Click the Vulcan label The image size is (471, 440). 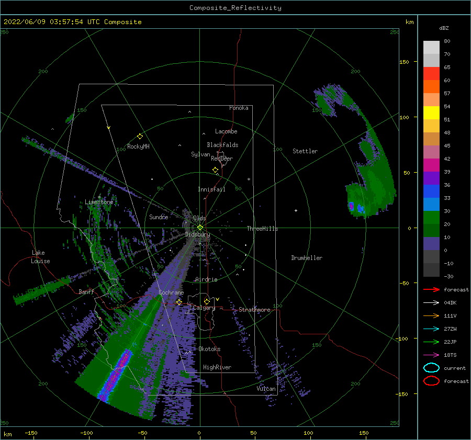point(266,389)
